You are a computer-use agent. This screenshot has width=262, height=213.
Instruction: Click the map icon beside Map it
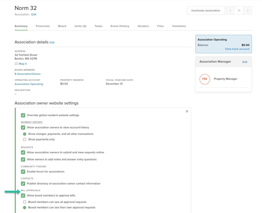pos(16,64)
